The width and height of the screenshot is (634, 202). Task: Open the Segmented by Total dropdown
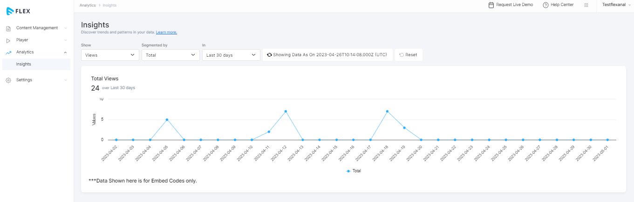(x=170, y=55)
